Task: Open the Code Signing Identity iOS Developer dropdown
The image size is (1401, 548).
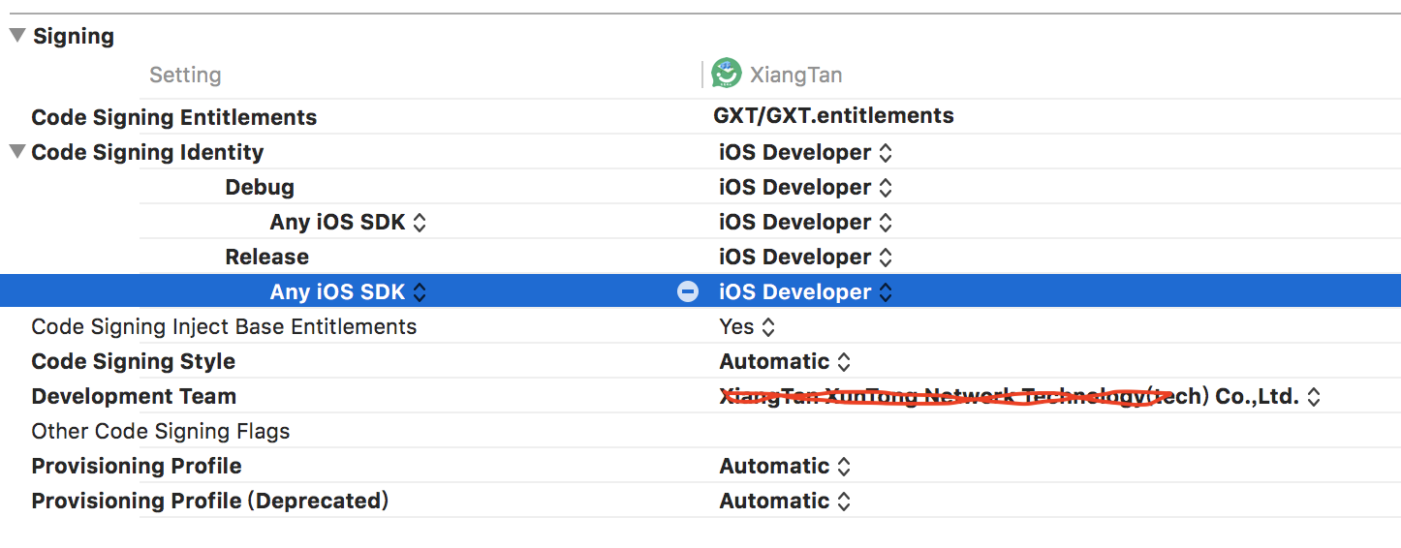Action: point(805,152)
